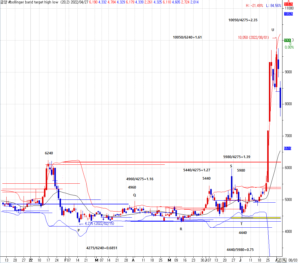Select annotation '4960/4275=1.16'
The height and width of the screenshot is (263, 298).
tap(140, 179)
